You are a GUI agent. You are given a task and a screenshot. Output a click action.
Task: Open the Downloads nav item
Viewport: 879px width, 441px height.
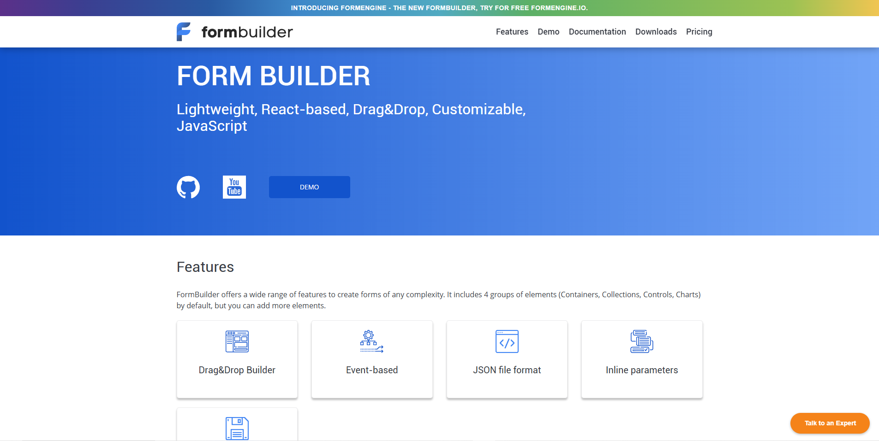point(656,32)
